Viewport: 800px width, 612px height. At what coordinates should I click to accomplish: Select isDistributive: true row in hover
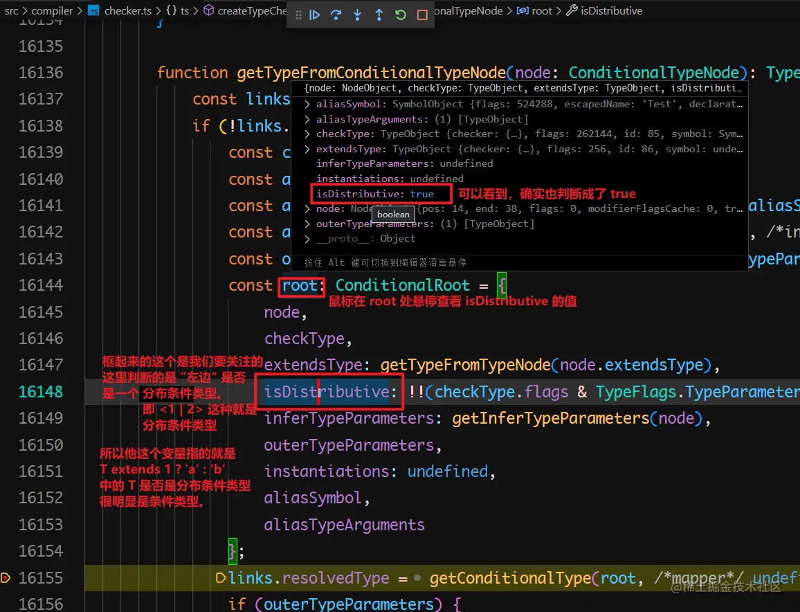pyautogui.click(x=375, y=194)
